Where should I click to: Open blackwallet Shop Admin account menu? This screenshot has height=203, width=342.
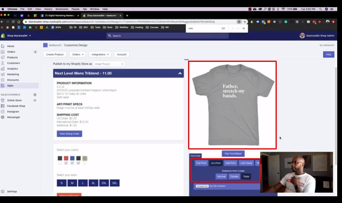[x=317, y=36]
